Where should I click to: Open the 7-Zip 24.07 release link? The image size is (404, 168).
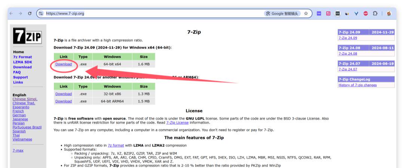click(348, 69)
